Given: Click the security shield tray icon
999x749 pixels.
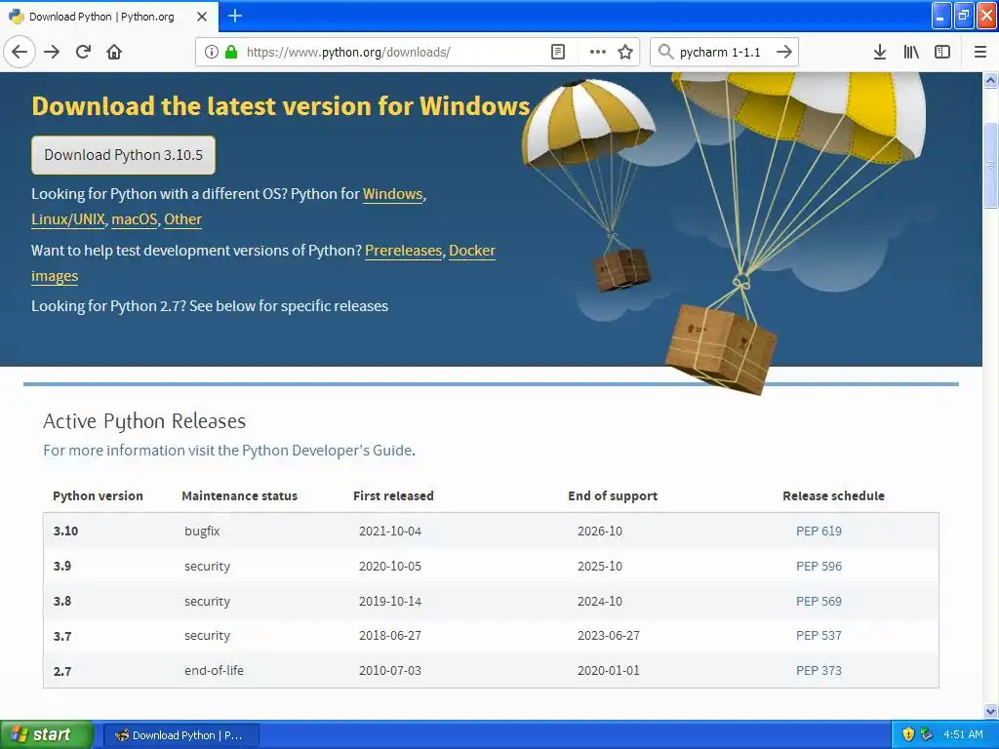Looking at the screenshot, I should click(908, 735).
